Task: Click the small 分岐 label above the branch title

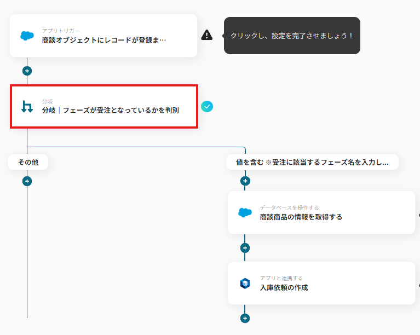Action: [48, 101]
